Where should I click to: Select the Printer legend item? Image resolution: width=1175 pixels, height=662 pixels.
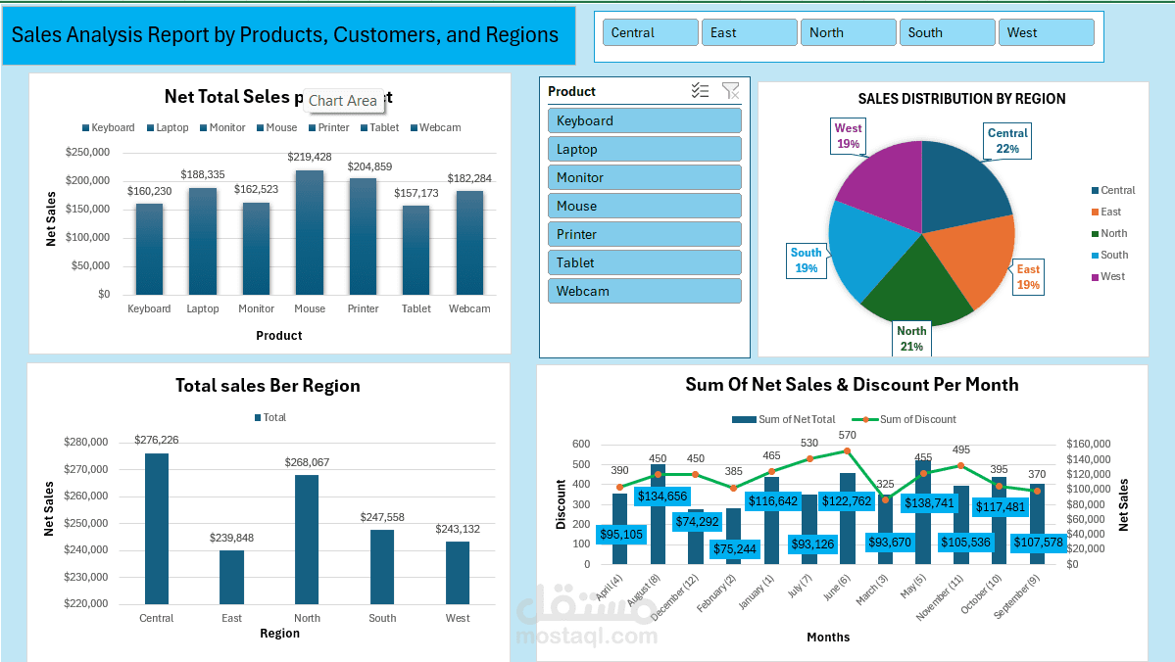(x=329, y=128)
